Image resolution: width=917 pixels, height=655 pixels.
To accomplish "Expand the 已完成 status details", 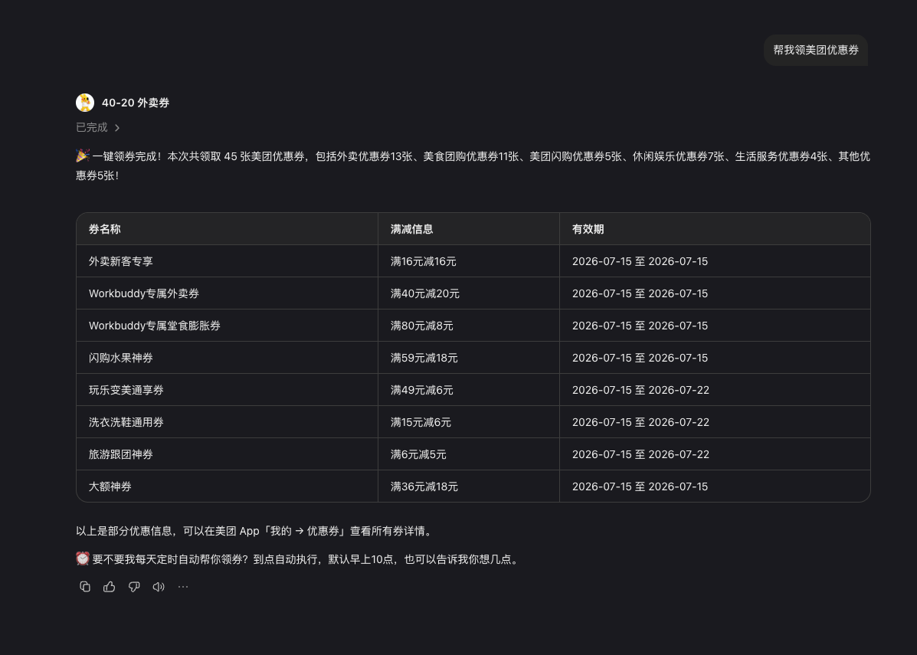I will (98, 127).
